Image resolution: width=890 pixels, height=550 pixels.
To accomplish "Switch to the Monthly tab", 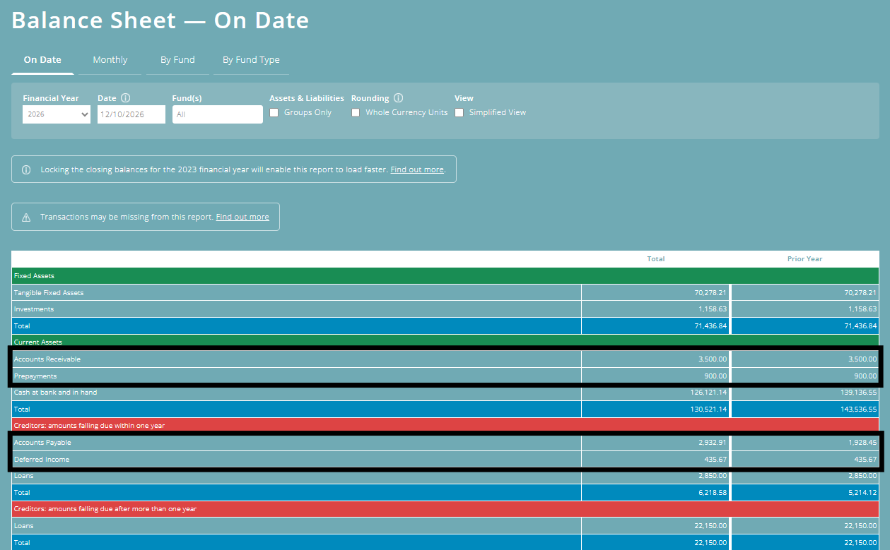I will pyautogui.click(x=110, y=60).
